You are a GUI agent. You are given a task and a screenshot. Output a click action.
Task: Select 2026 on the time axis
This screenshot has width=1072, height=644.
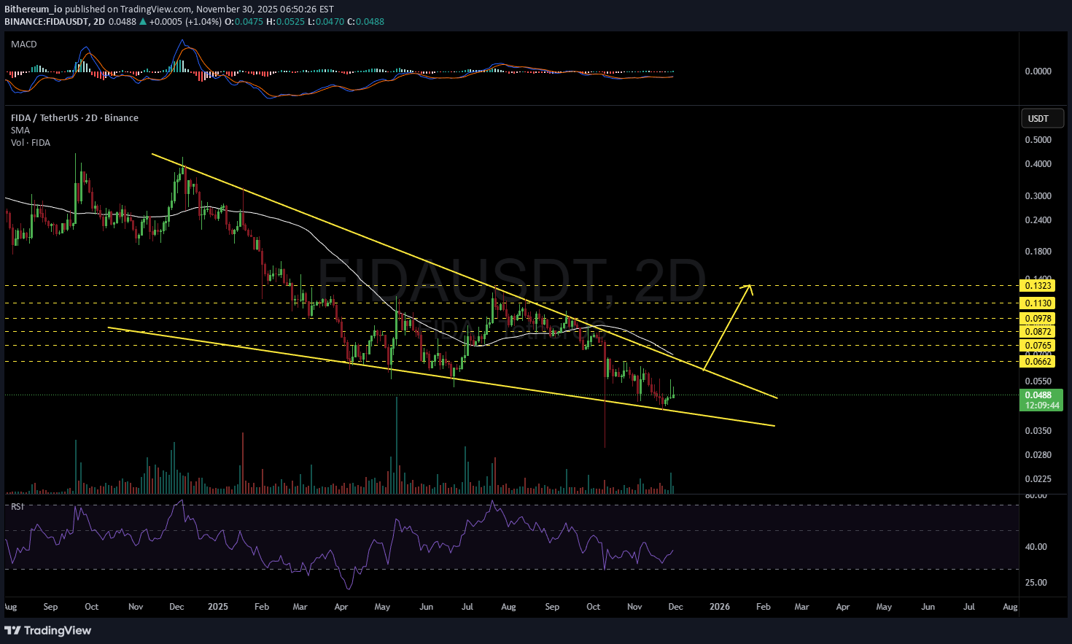click(719, 607)
